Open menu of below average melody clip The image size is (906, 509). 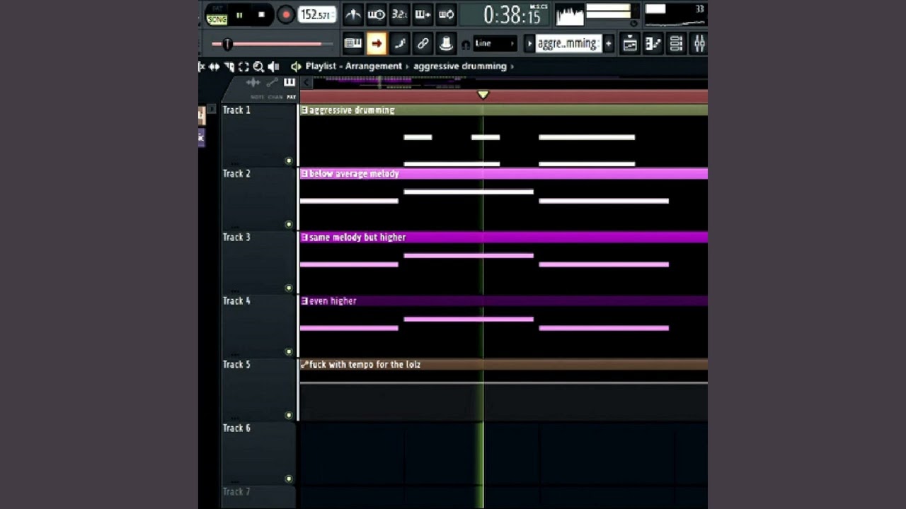304,174
